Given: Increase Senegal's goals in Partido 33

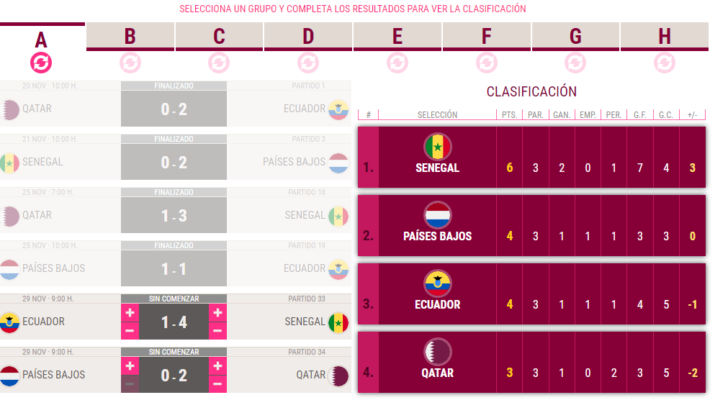Looking at the screenshot, I should 217,313.
